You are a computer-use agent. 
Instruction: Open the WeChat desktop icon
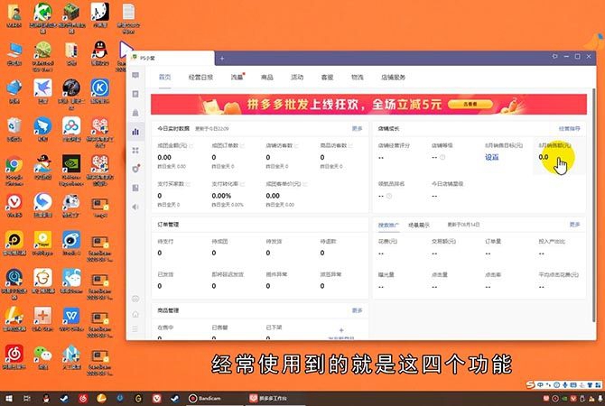click(42, 357)
